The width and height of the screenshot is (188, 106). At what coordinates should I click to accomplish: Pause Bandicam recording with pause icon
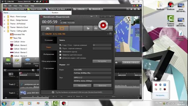click(x=110, y=28)
